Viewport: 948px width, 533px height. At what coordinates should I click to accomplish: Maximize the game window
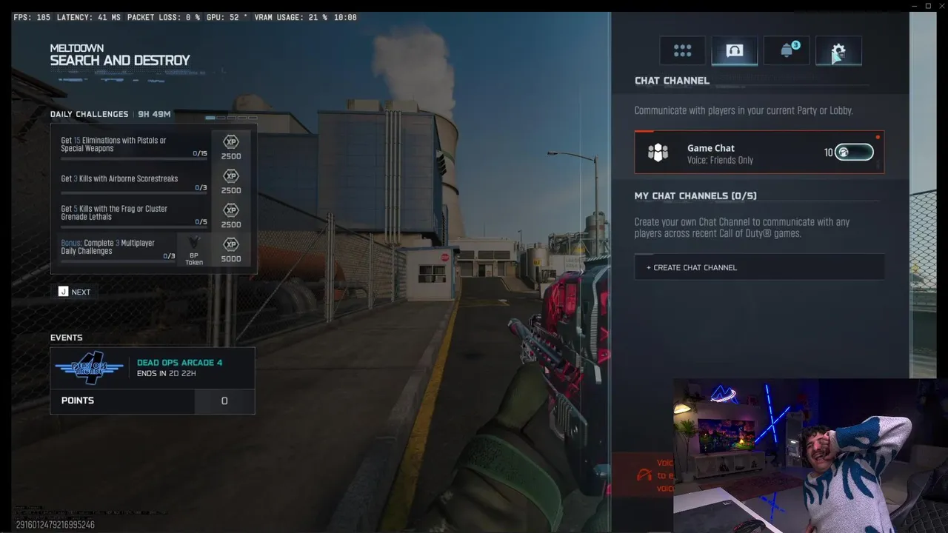pos(928,6)
